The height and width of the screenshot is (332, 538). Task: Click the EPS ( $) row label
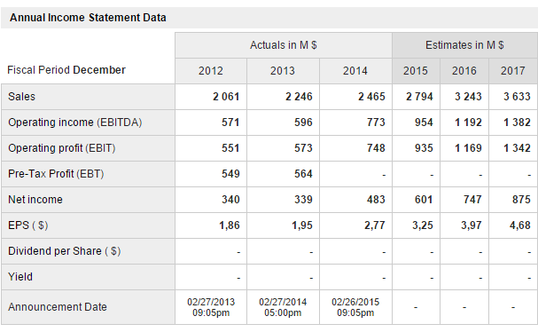point(28,225)
